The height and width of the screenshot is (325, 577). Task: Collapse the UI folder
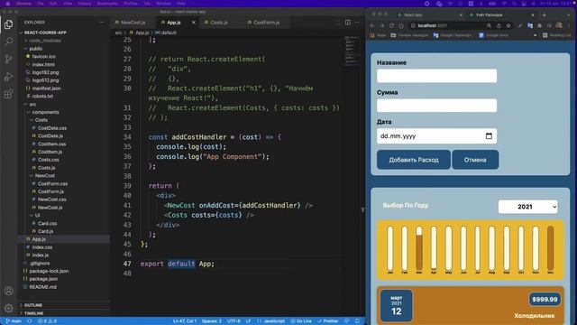click(37, 215)
